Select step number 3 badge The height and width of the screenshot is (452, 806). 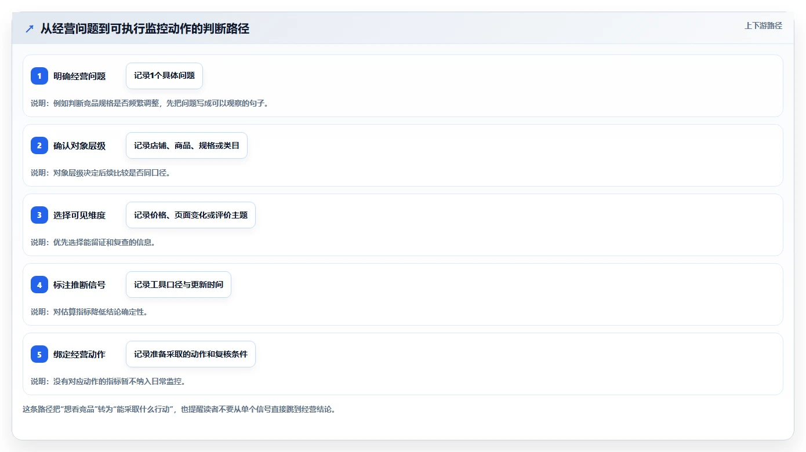point(39,215)
